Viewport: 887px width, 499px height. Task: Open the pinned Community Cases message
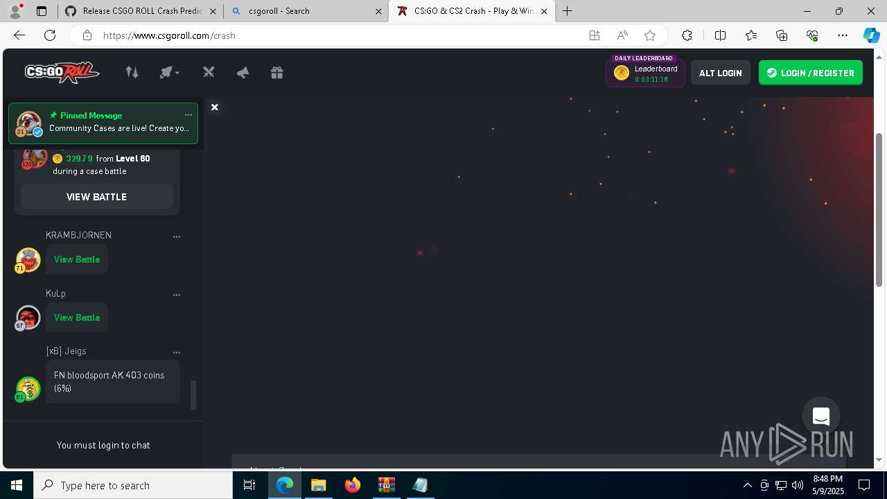click(103, 123)
